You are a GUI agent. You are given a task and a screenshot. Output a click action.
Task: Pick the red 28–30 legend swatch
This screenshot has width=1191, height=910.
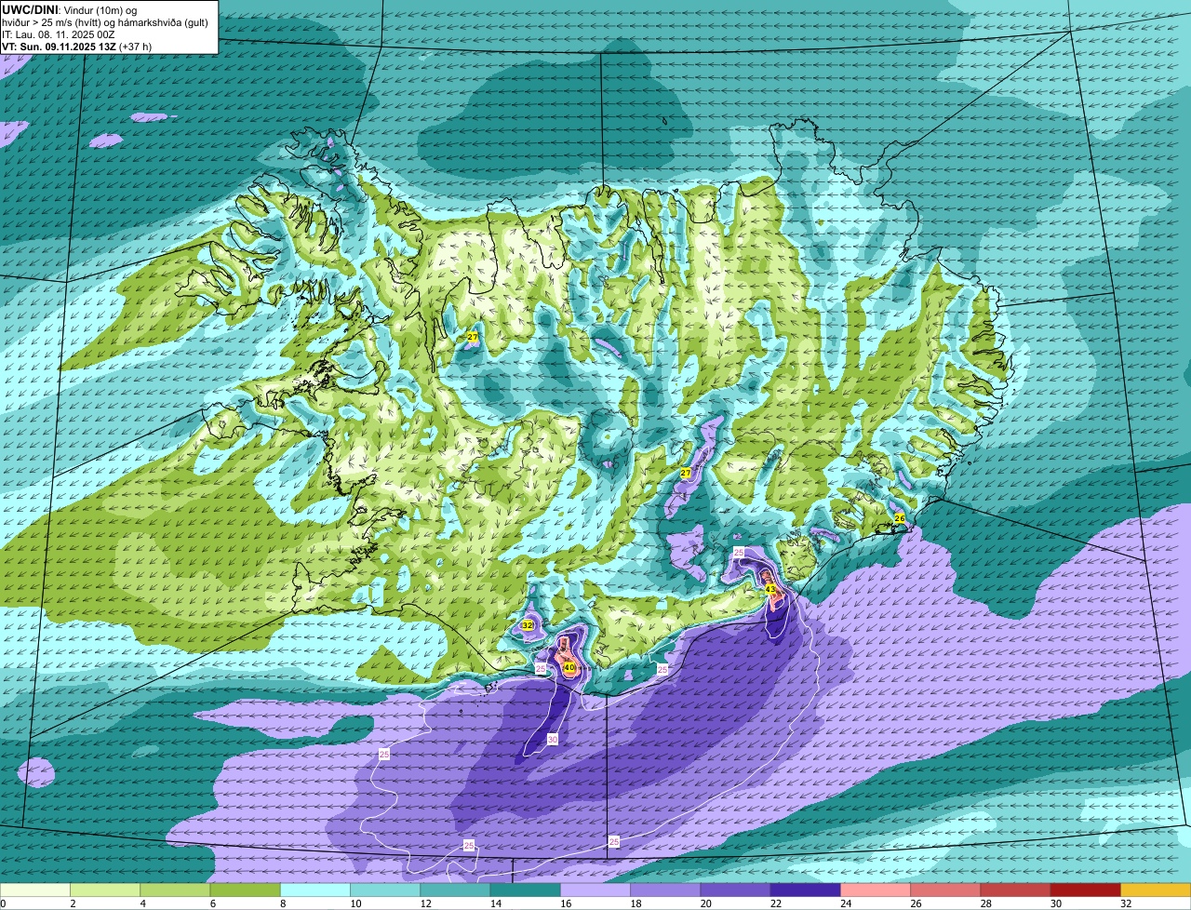[x=1016, y=890]
